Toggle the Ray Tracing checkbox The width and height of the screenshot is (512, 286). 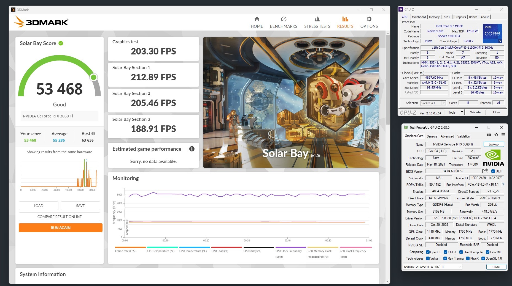445,258
